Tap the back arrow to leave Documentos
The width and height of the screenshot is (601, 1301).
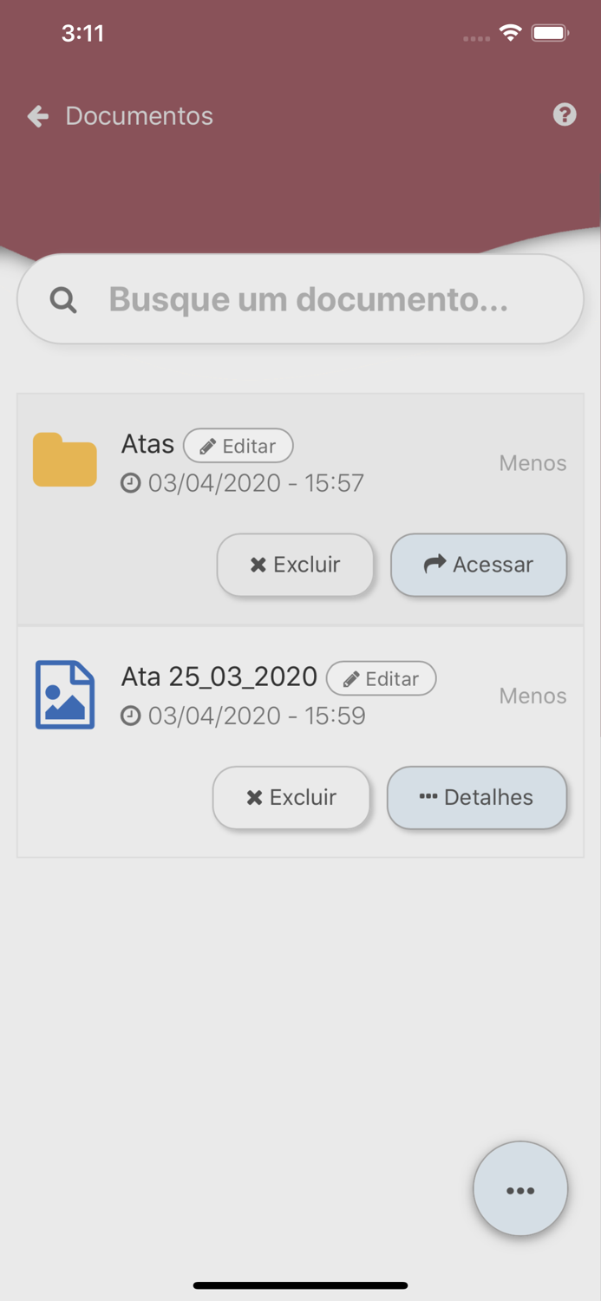click(36, 115)
